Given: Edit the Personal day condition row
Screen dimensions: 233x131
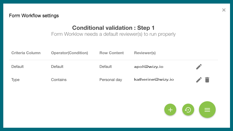Looking at the screenshot, I should pyautogui.click(x=199, y=80).
